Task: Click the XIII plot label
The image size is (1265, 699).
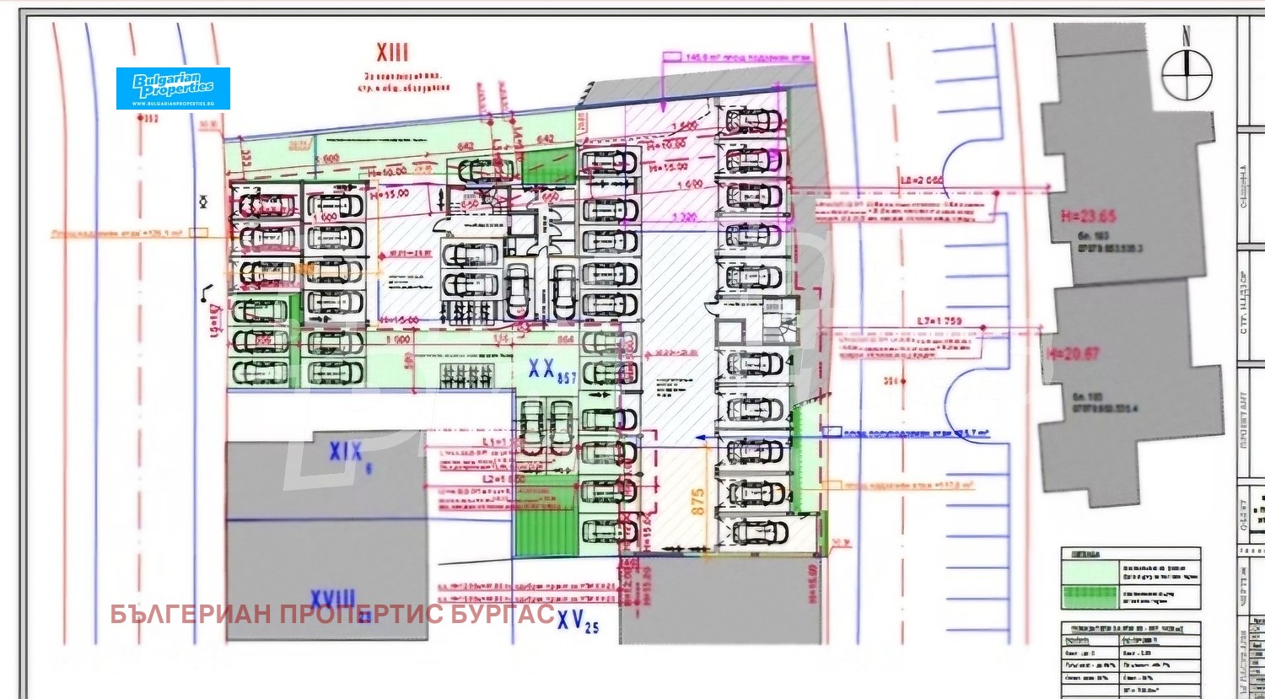Action: click(392, 53)
